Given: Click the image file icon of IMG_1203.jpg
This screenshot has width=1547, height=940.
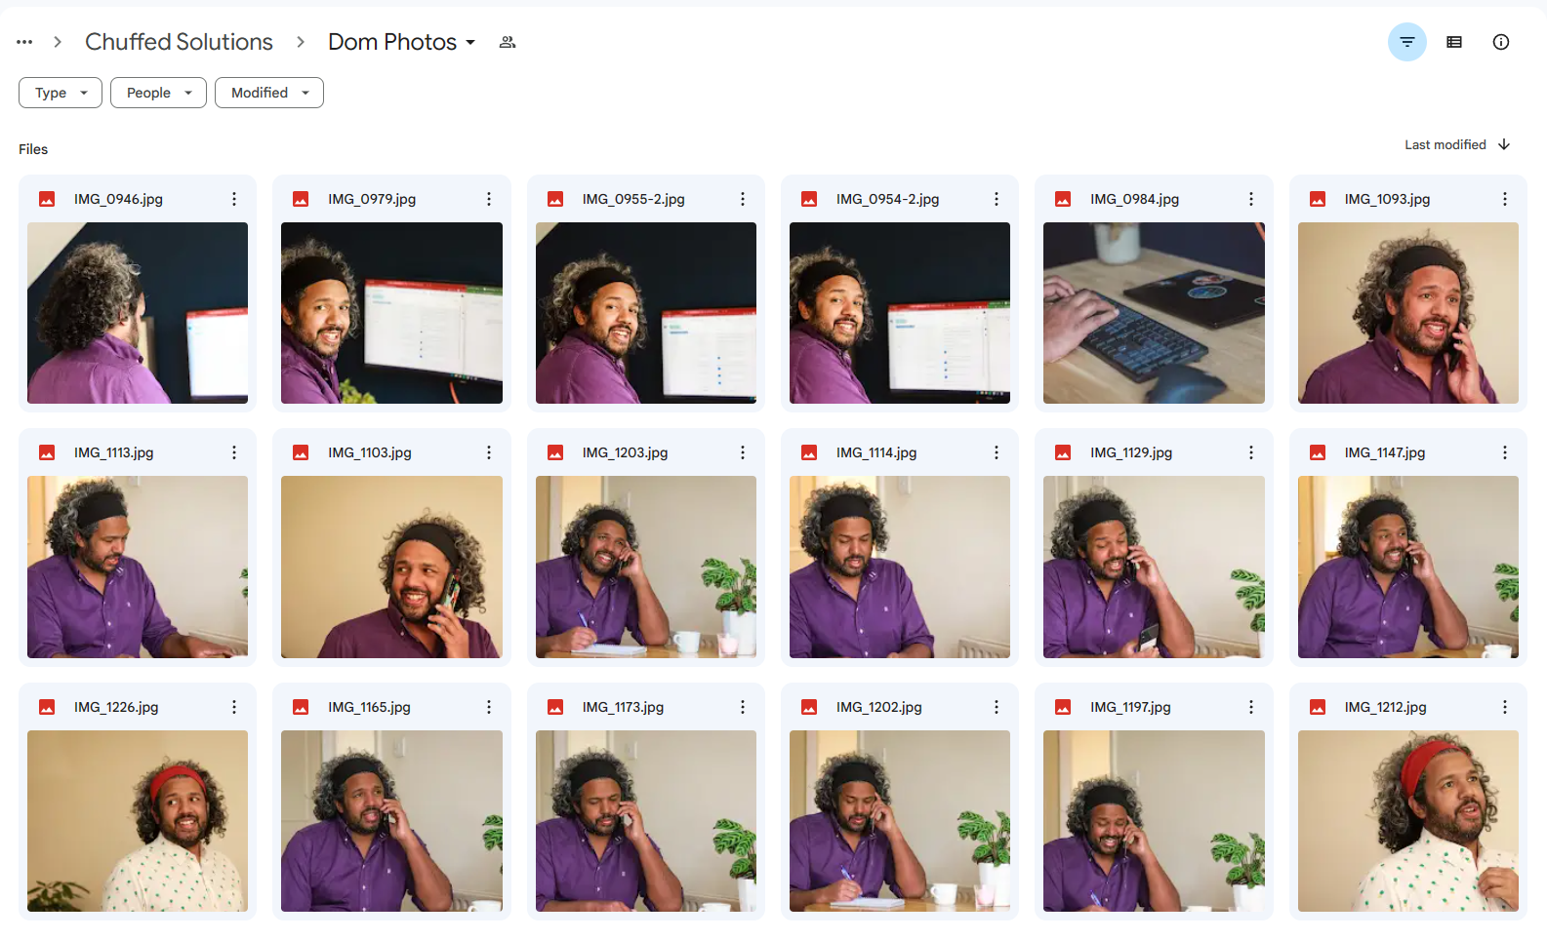Looking at the screenshot, I should pos(555,452).
